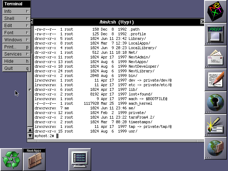Viewport: 228px width, 171px height.
Task: Select the Terminal MACH monitor app tile
Action: [x=80, y=160]
